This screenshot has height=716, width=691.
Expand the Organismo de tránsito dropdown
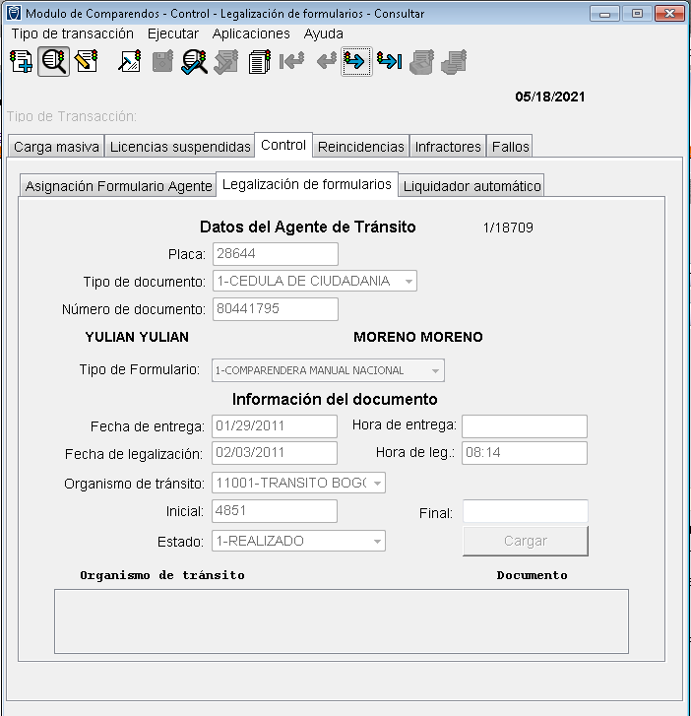[x=376, y=484]
